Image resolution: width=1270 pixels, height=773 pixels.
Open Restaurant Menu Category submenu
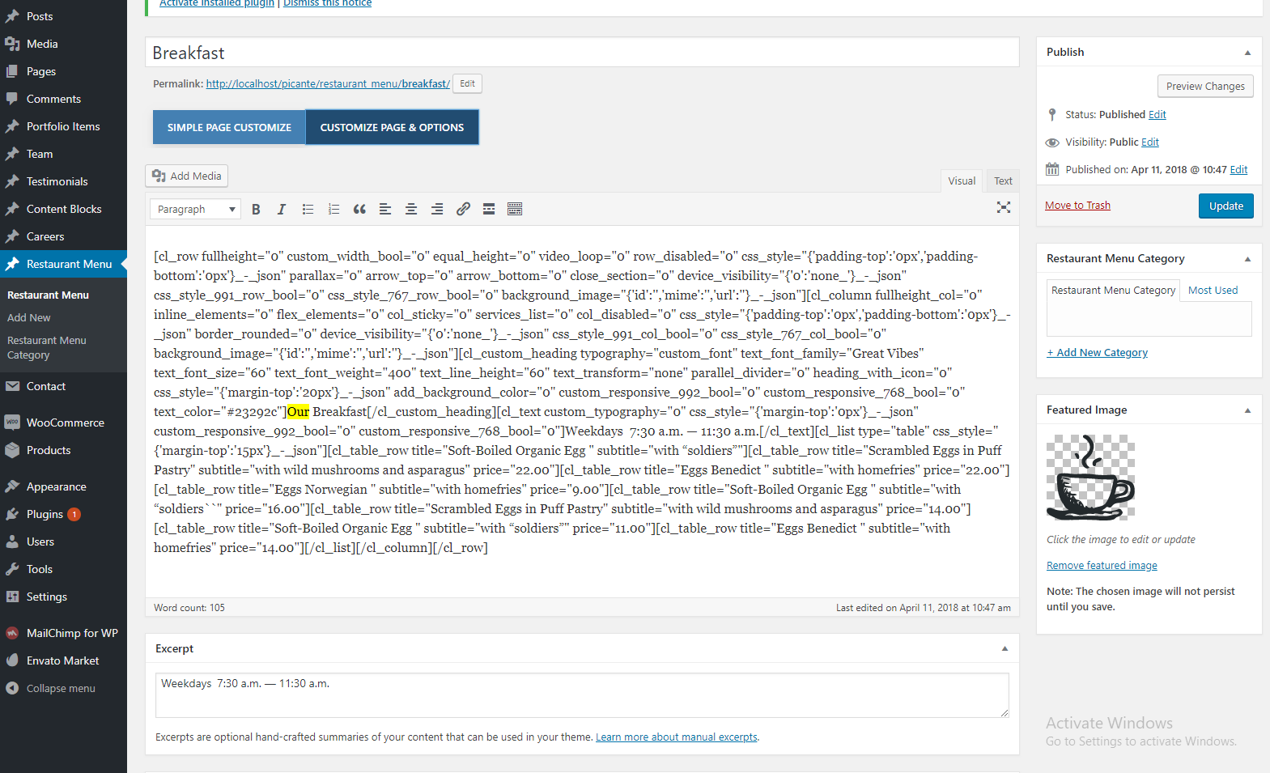tap(46, 348)
